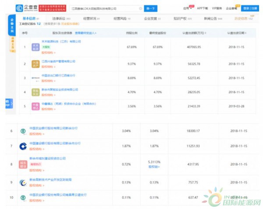
Task: Clear the search box with the X icon
Action: click(x=141, y=9)
